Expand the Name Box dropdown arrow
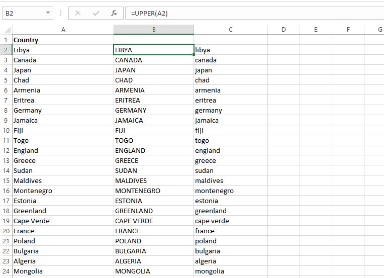 click(x=48, y=13)
